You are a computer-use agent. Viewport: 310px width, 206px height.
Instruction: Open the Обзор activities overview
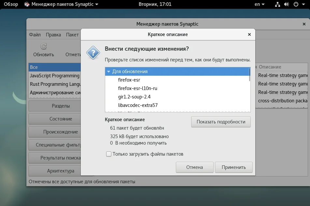coord(11,4)
